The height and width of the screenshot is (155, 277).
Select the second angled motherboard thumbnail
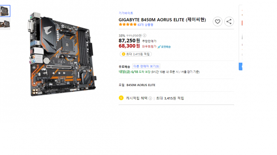coord(5,24)
